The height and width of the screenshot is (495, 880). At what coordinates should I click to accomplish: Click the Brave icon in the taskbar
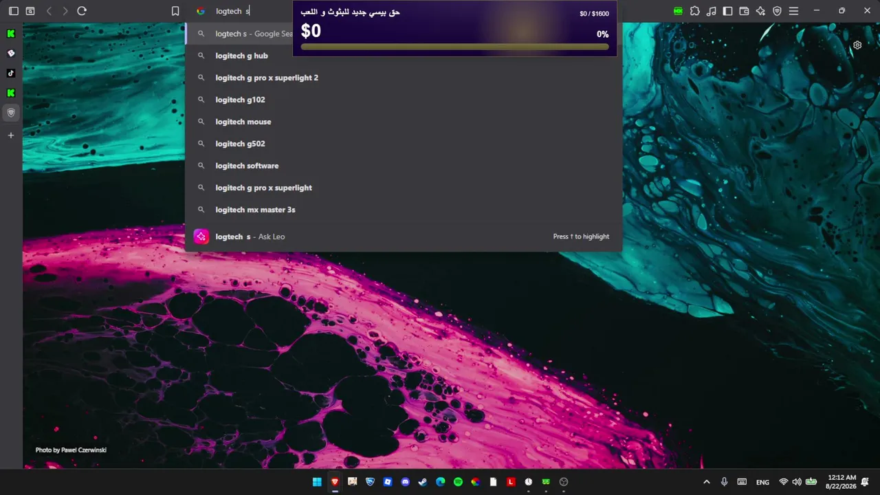pyautogui.click(x=335, y=482)
